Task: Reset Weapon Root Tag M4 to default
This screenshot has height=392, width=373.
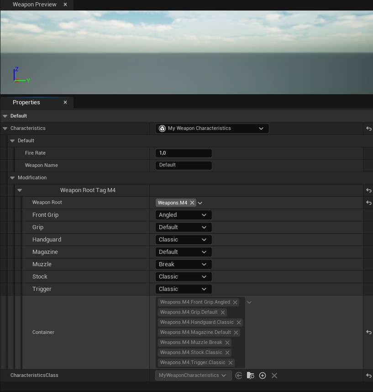Action: [x=369, y=190]
